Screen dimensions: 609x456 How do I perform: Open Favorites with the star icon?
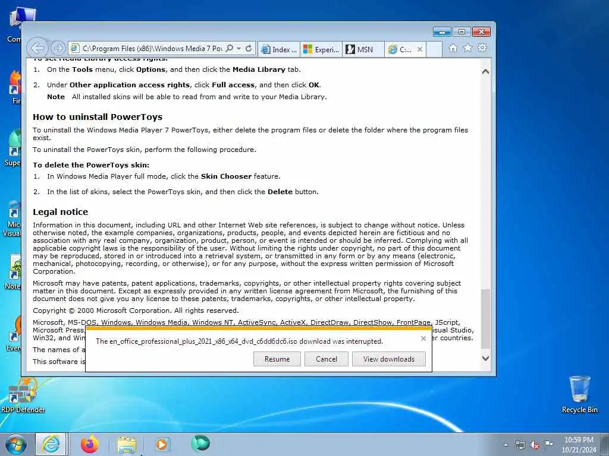click(467, 48)
